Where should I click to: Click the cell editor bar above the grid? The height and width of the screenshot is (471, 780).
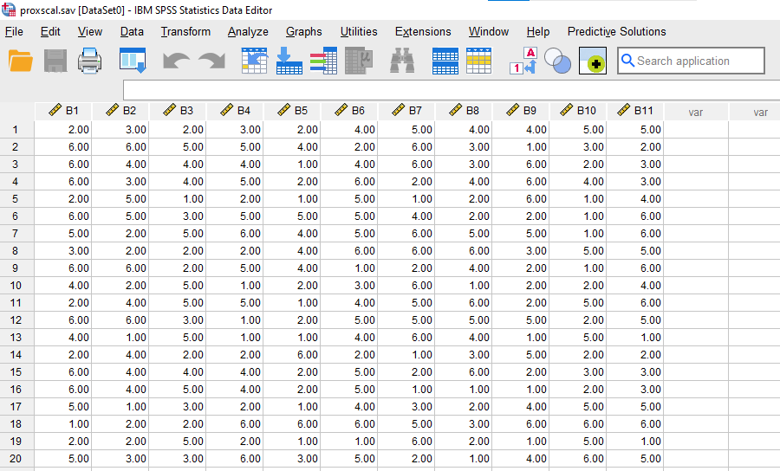[451, 90]
